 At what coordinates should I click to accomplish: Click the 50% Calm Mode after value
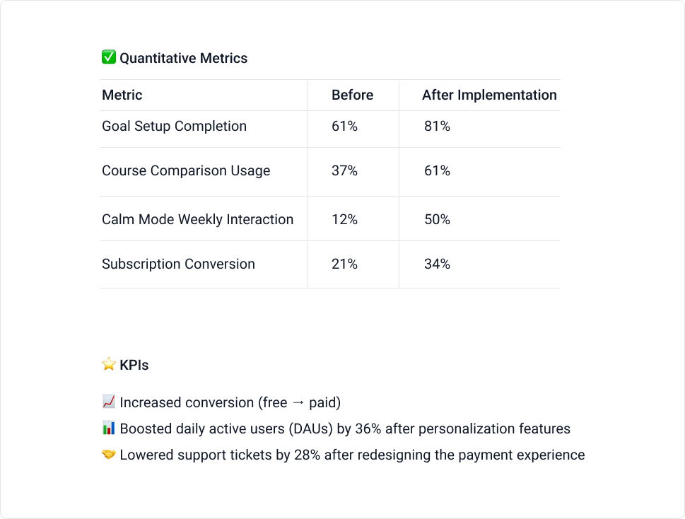tap(437, 219)
